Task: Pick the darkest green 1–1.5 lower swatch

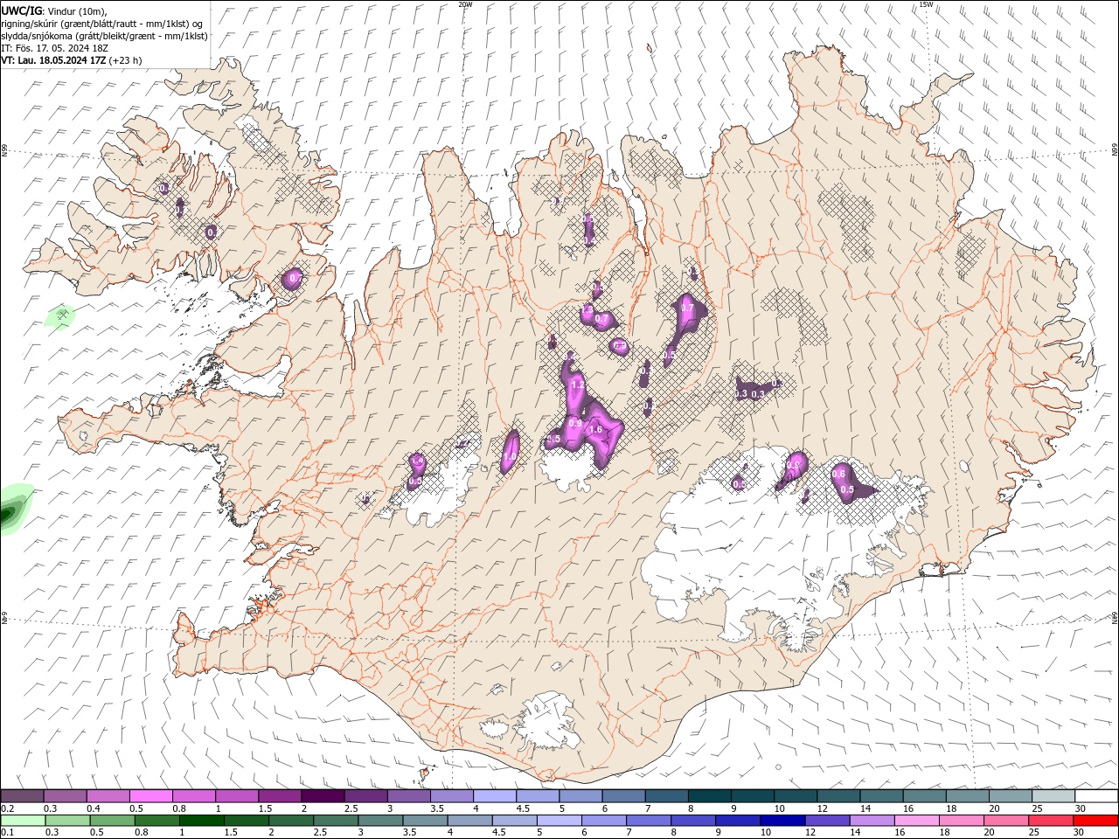Action: point(201,821)
